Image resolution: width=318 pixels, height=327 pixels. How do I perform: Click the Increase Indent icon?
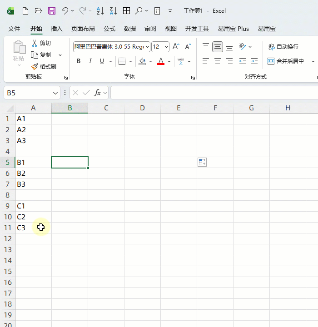click(254, 61)
